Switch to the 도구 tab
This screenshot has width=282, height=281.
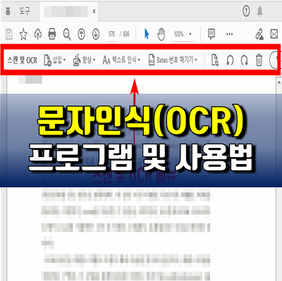[25, 11]
